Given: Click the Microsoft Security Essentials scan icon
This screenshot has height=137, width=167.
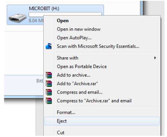Looking at the screenshot, I should point(49,46).
